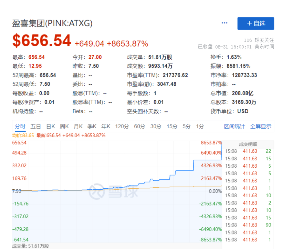
Task: Switch to the 年K chart tab
Action: pyautogui.click(x=106, y=126)
